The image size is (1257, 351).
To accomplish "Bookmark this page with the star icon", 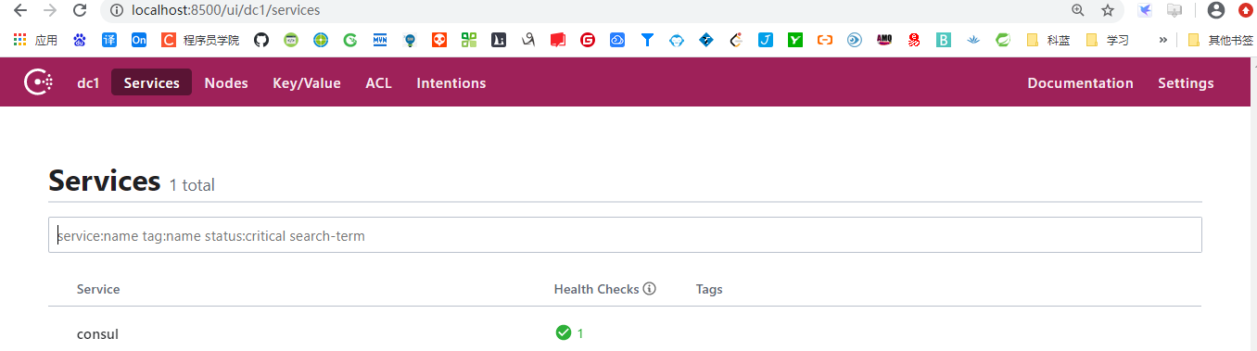I will point(1107,10).
